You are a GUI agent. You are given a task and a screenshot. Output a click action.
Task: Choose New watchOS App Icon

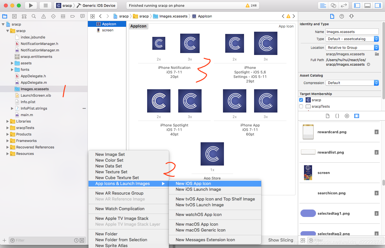(215, 215)
